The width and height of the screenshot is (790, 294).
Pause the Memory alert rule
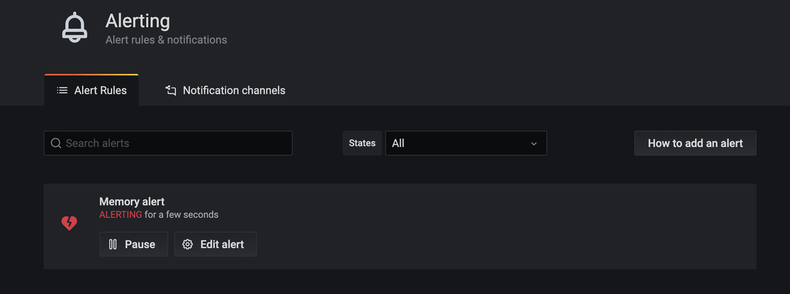(x=133, y=245)
